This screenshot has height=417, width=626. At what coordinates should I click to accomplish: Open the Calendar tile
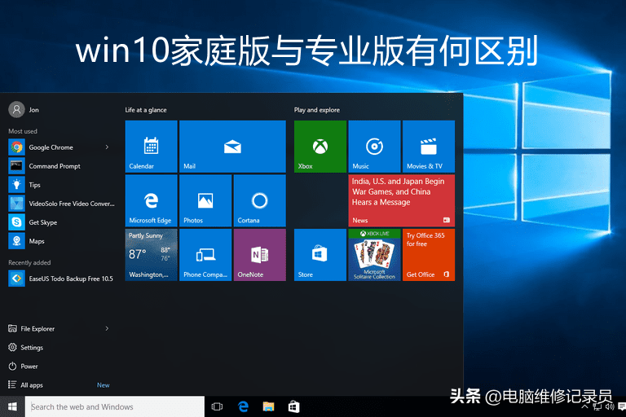click(151, 147)
